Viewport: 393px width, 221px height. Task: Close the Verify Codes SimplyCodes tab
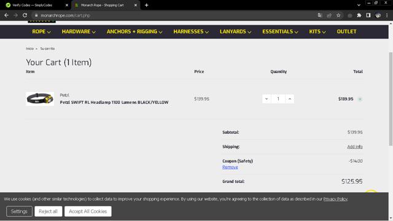(67, 5)
